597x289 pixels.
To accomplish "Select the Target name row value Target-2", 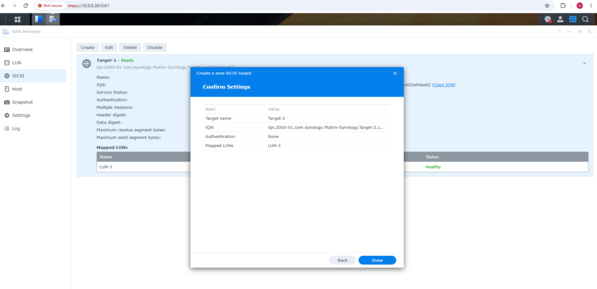I will [277, 118].
